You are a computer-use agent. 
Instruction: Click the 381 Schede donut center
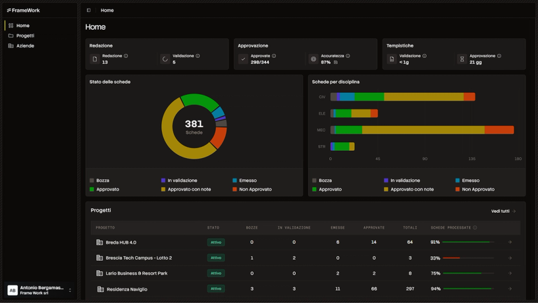coord(194,126)
